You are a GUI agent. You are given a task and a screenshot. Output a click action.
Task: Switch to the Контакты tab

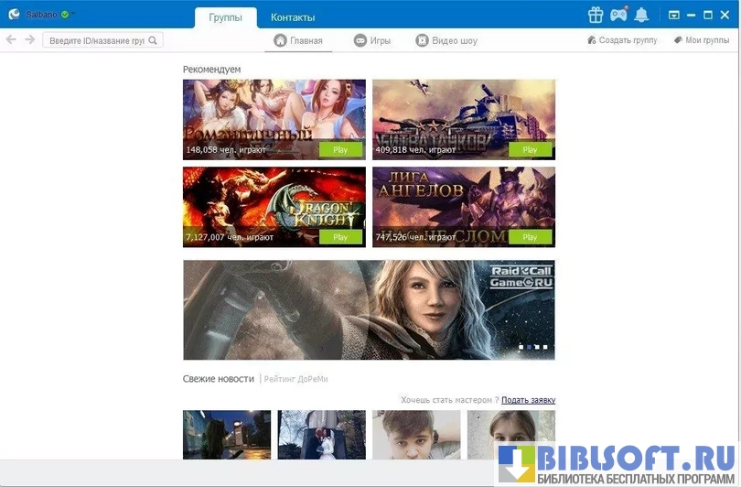tap(293, 17)
